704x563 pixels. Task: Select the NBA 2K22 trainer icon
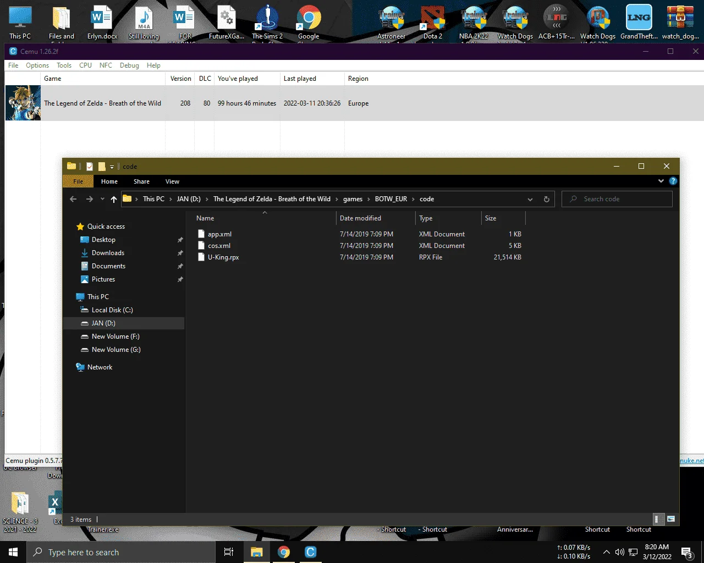click(474, 22)
